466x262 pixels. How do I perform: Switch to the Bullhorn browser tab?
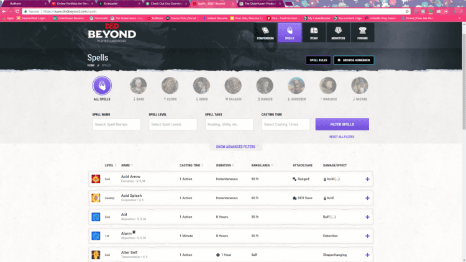(25, 4)
